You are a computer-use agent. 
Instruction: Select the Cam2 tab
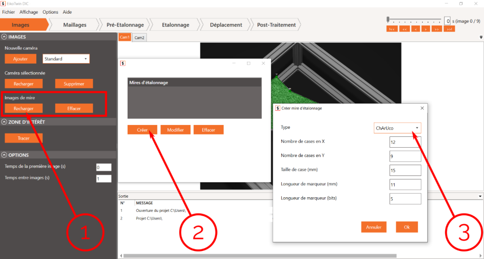point(139,38)
